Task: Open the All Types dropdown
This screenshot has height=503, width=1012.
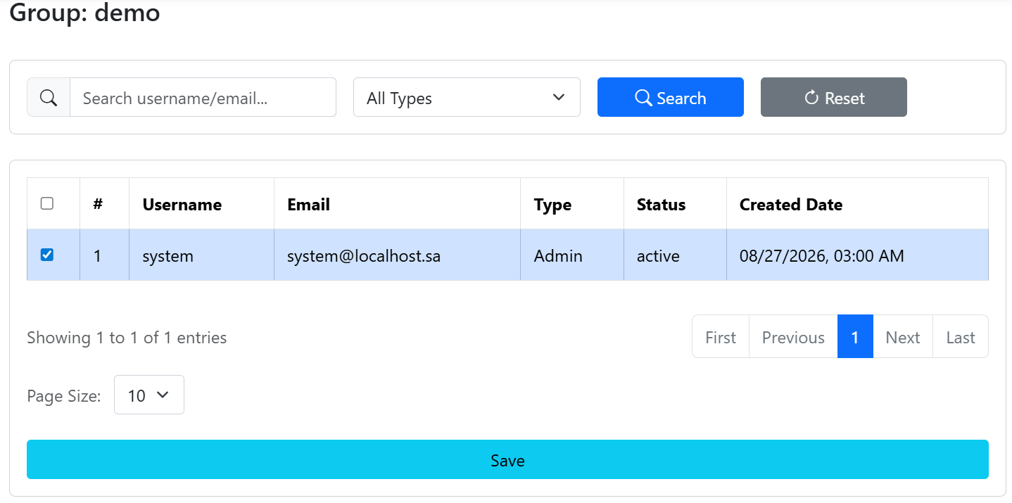Action: pos(467,98)
